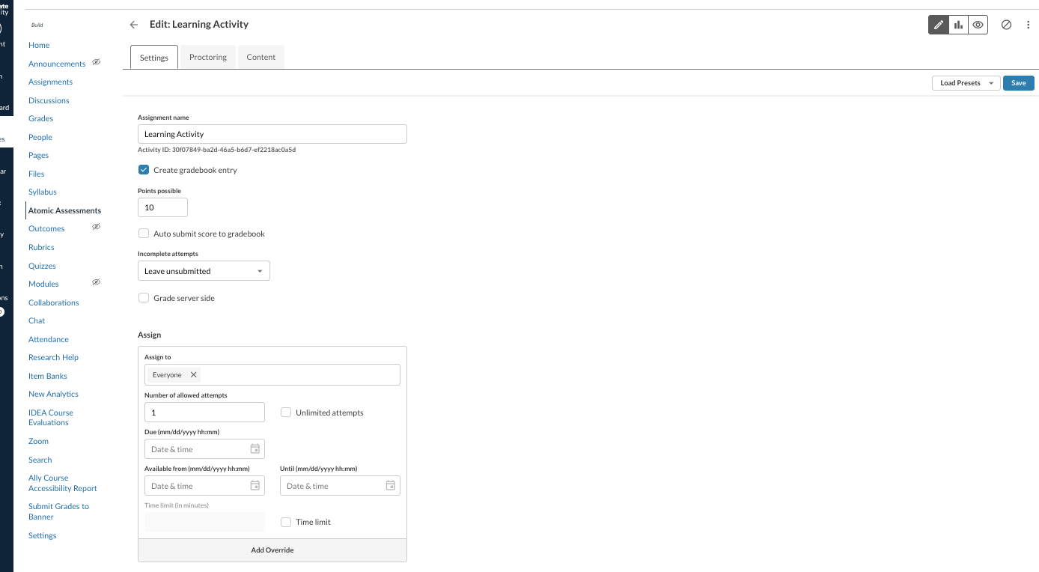Open the Until date calendar picker
Image resolution: width=1039 pixels, height=572 pixels.
tap(391, 485)
